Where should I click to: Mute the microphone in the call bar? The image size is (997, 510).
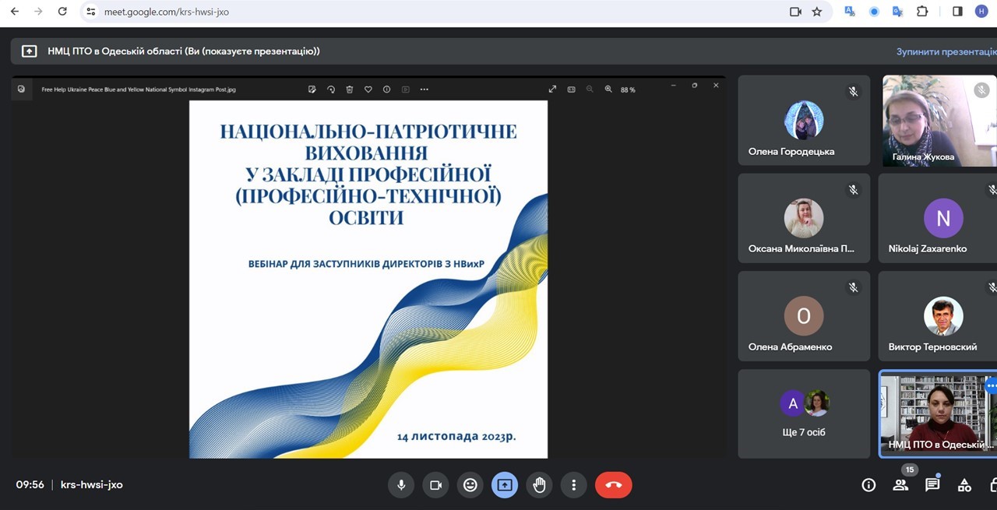tap(401, 485)
